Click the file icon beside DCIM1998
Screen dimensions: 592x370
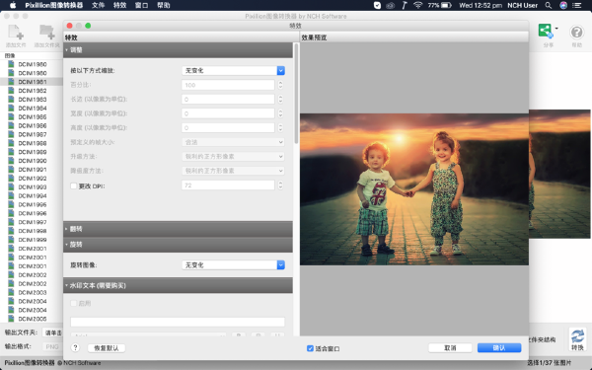[11, 231]
